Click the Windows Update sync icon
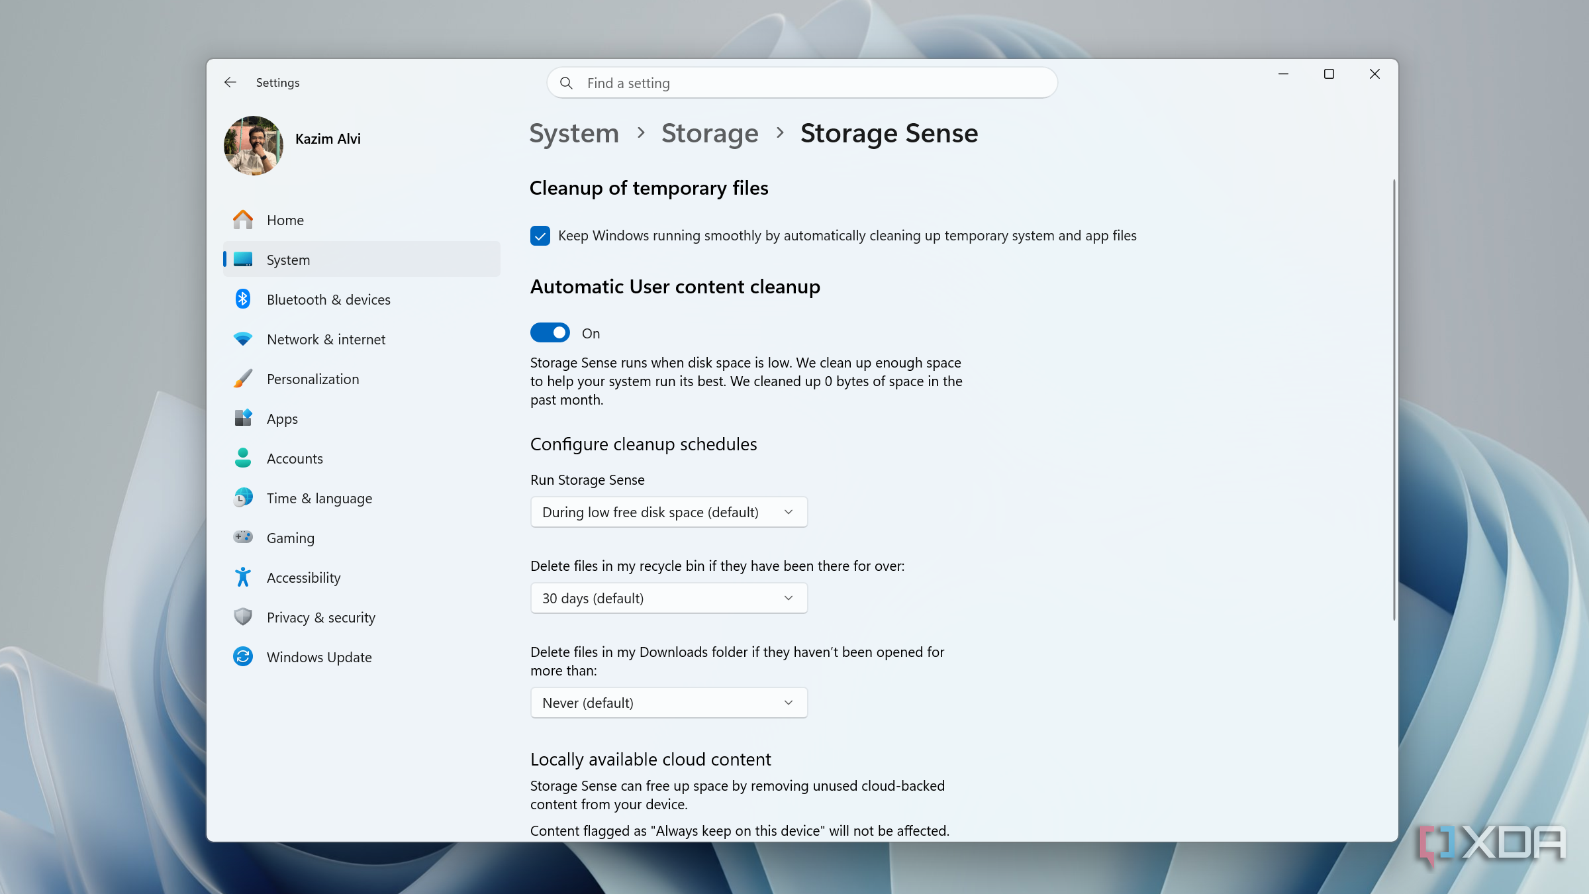Image resolution: width=1589 pixels, height=894 pixels. 243,657
